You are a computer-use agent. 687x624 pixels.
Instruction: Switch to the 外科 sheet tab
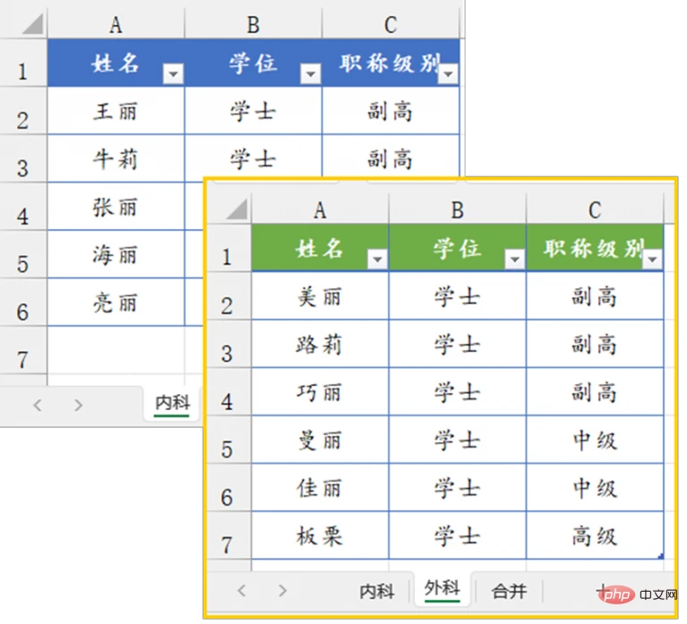coord(442,588)
